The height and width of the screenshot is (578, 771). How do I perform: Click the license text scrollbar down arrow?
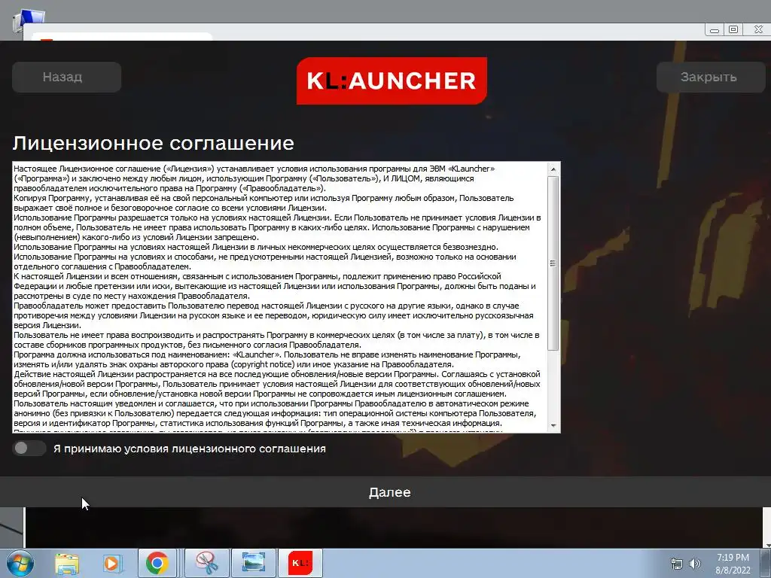(x=553, y=426)
